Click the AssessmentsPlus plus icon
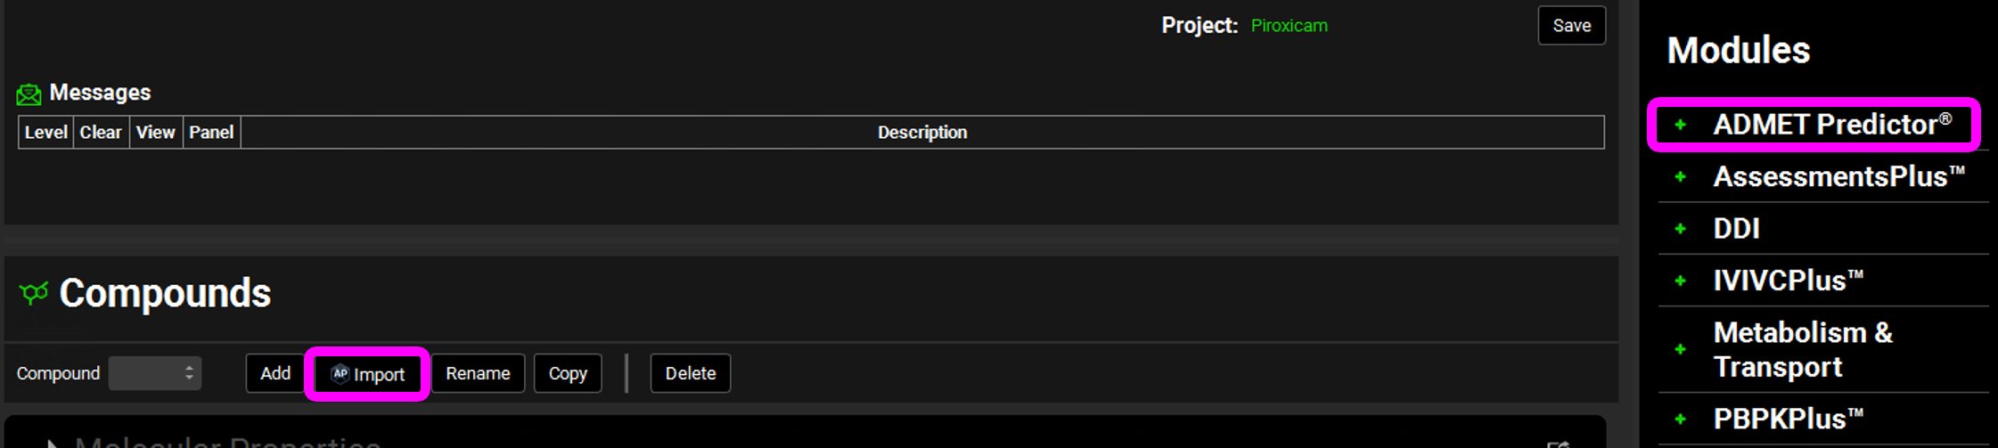This screenshot has width=1998, height=448. point(1680,176)
